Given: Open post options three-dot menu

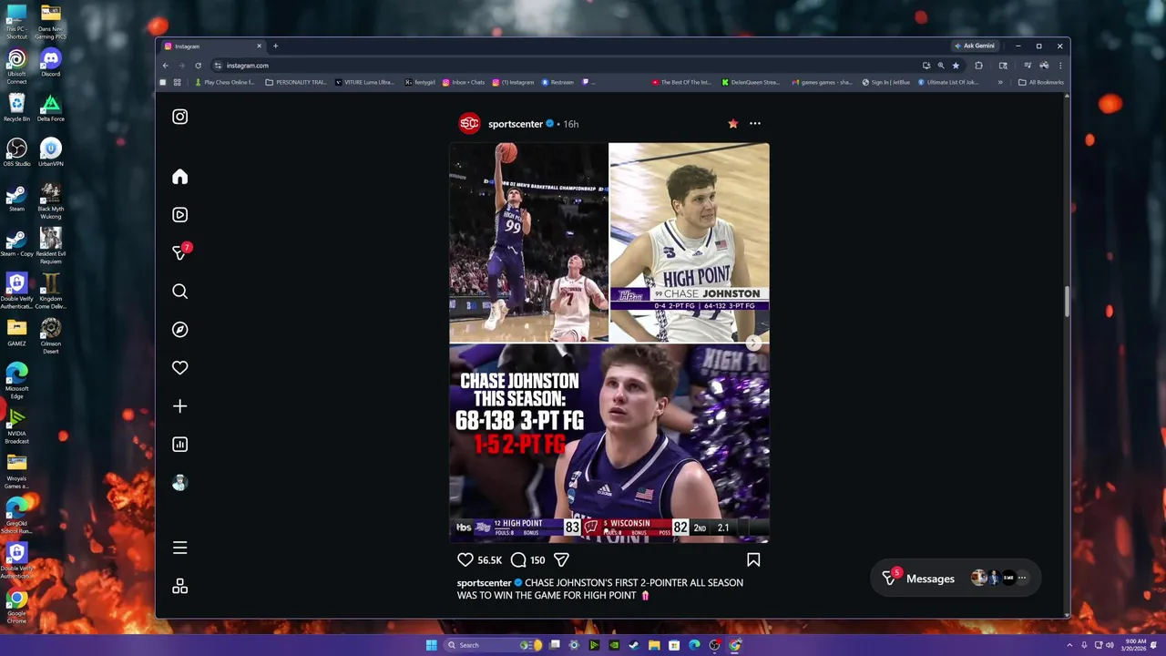Looking at the screenshot, I should pos(755,124).
